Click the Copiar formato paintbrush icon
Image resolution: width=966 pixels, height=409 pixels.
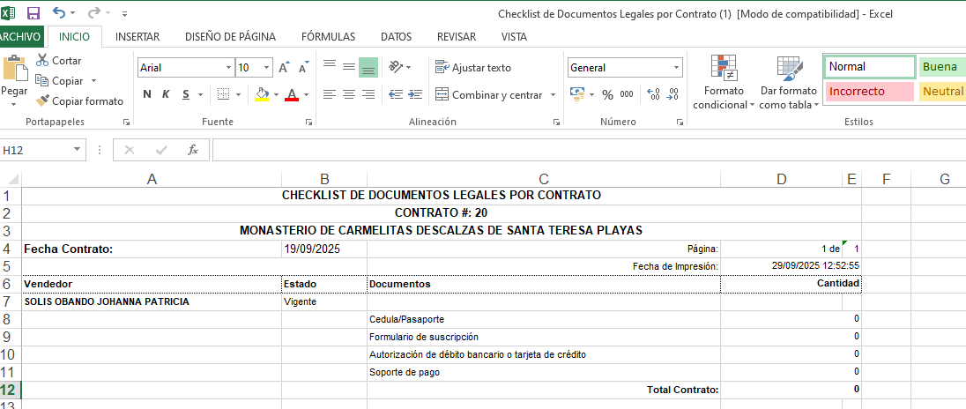click(42, 101)
